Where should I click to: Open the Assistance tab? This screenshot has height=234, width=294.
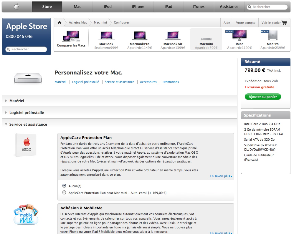229,7
